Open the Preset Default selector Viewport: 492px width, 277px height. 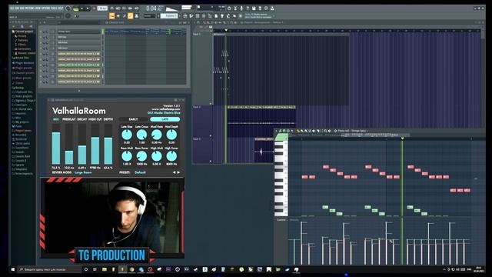[140, 172]
